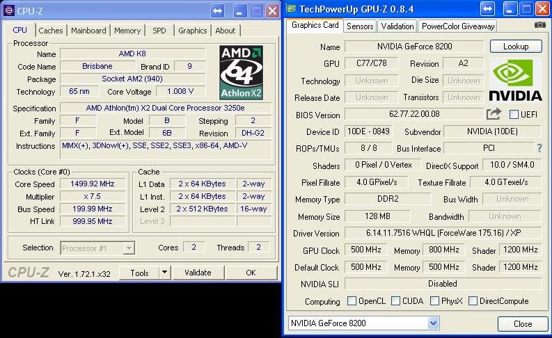Switch to the Sensors tab in GPU-Z
552x338 pixels.
pos(360,26)
